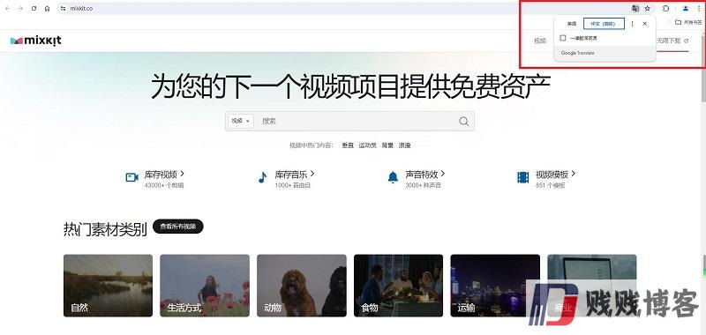Open the browser extensions puzzle icon
The height and width of the screenshot is (335, 706).
tap(666, 9)
